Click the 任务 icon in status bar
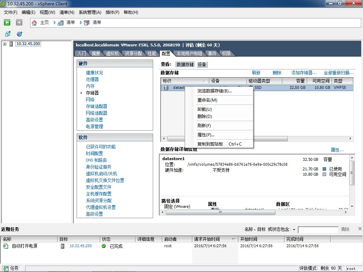 click(6, 268)
